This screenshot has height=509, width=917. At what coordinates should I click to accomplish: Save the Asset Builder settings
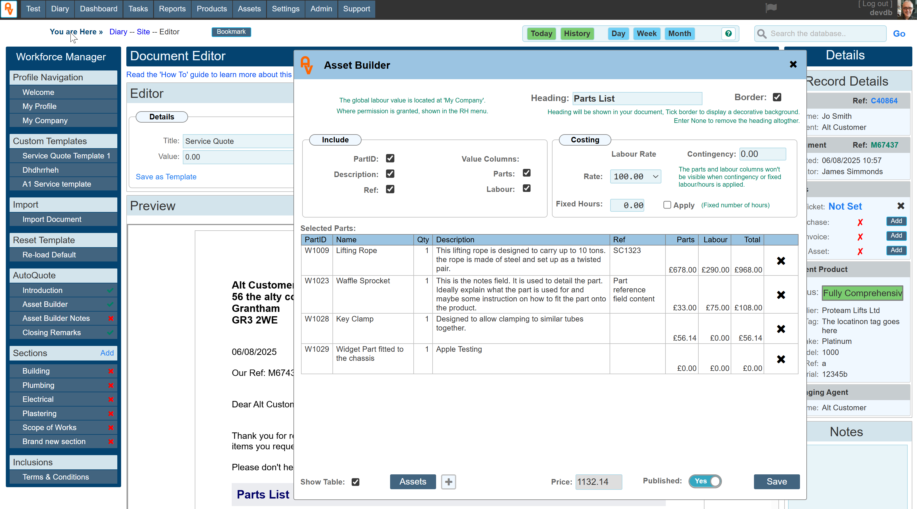tap(777, 482)
